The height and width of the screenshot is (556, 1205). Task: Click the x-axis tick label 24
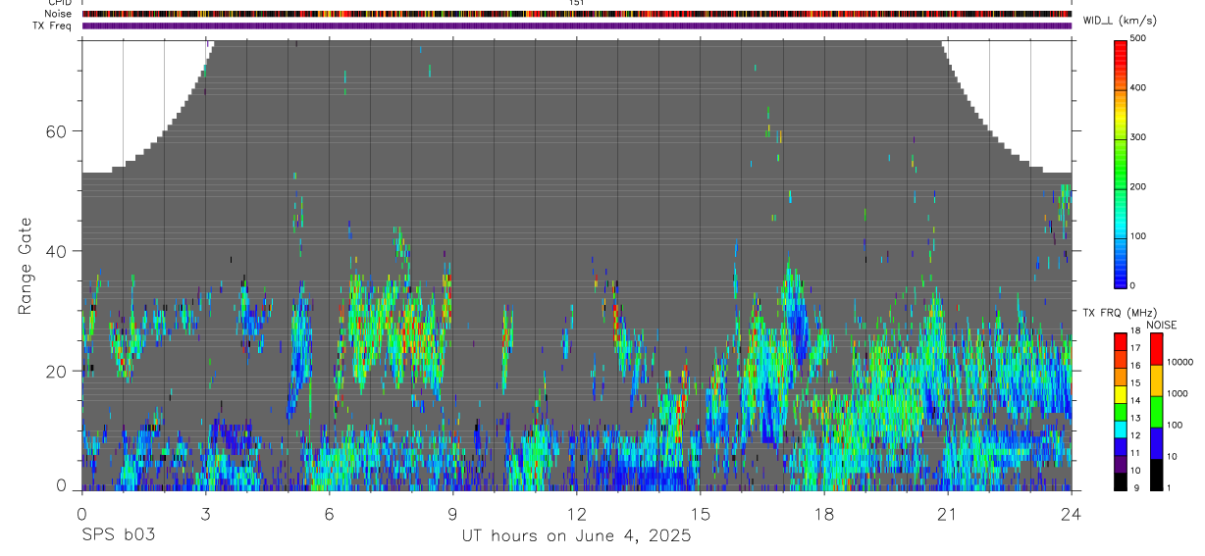coord(1072,514)
